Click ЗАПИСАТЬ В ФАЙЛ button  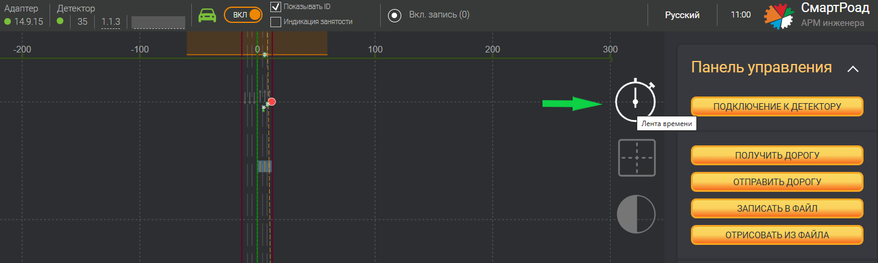coord(777,208)
